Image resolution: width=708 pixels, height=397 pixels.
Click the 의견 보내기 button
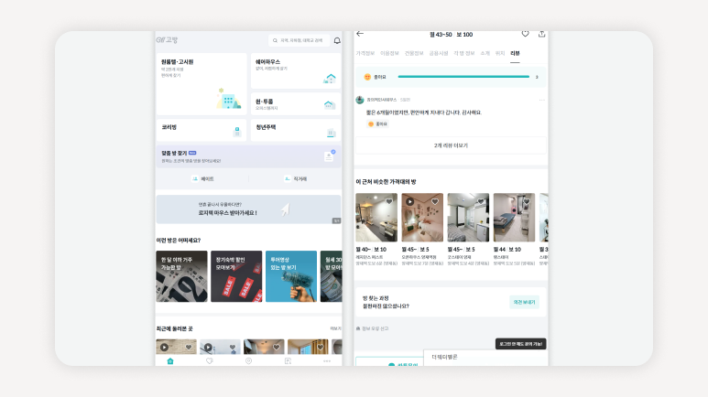tap(524, 302)
